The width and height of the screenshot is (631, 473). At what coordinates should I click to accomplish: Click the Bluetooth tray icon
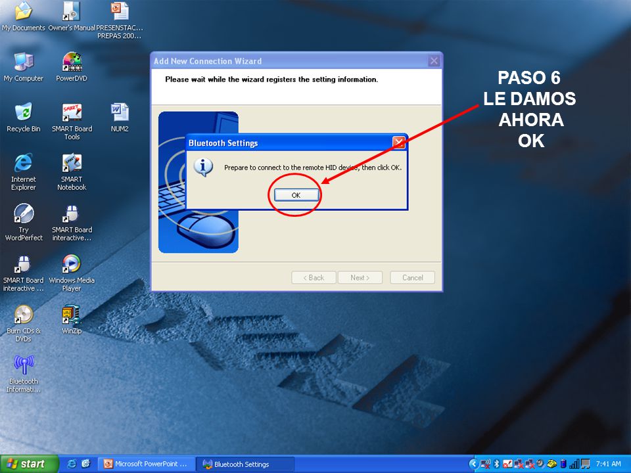click(497, 464)
